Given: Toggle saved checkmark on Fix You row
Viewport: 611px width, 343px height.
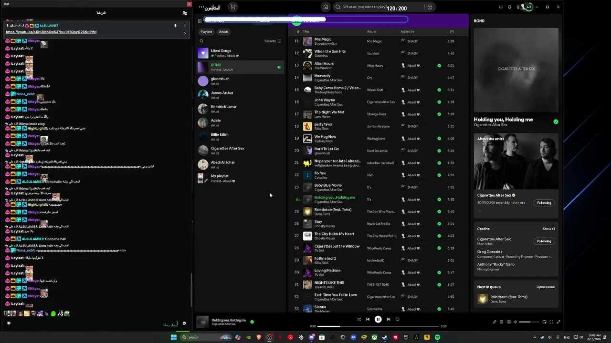Looking at the screenshot, I should click(x=439, y=175).
